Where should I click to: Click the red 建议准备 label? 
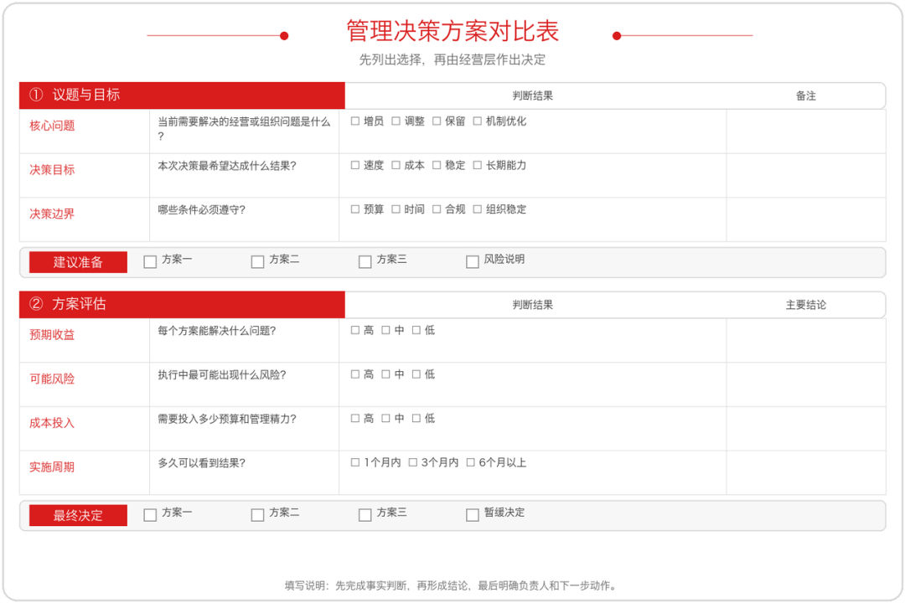coord(78,262)
